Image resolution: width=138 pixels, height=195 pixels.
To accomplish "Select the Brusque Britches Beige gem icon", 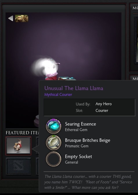I will pos(53,142).
